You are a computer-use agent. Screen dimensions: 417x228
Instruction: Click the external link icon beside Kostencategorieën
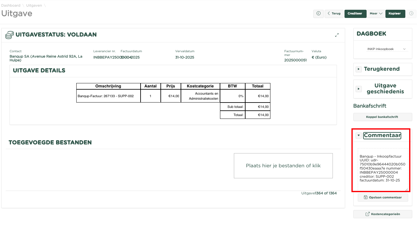click(368, 214)
